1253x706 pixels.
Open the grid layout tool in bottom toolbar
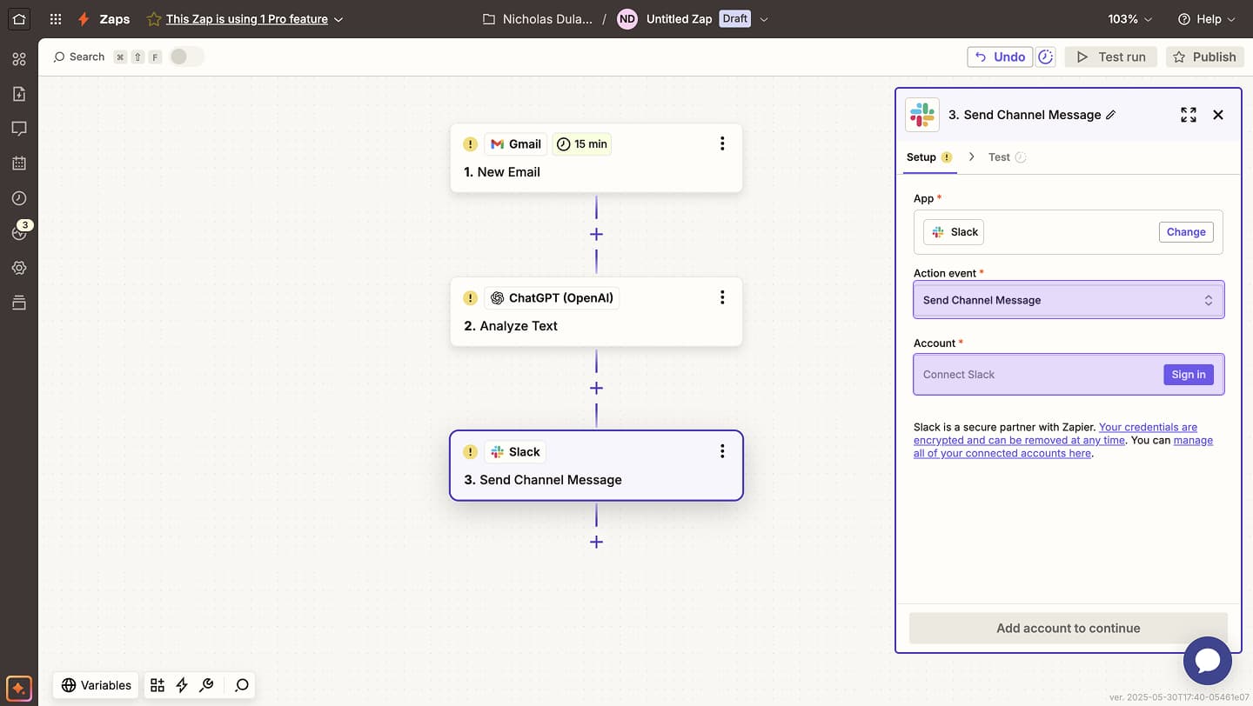157,685
